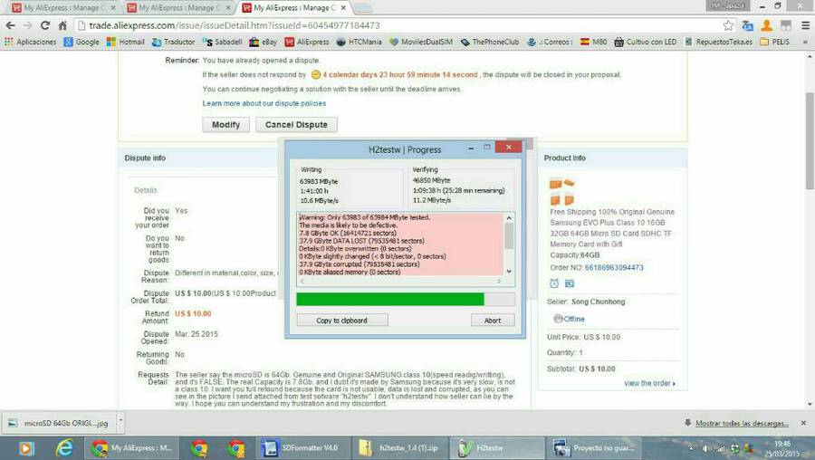Viewport: 815px width, 460px height.
Task: Switch to the second My AliExpress tab
Action: coord(177,8)
